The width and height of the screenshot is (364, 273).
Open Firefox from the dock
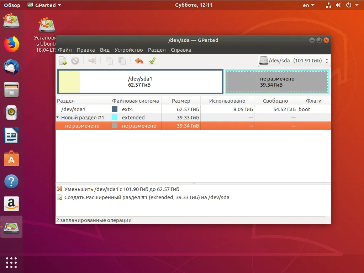click(11, 44)
